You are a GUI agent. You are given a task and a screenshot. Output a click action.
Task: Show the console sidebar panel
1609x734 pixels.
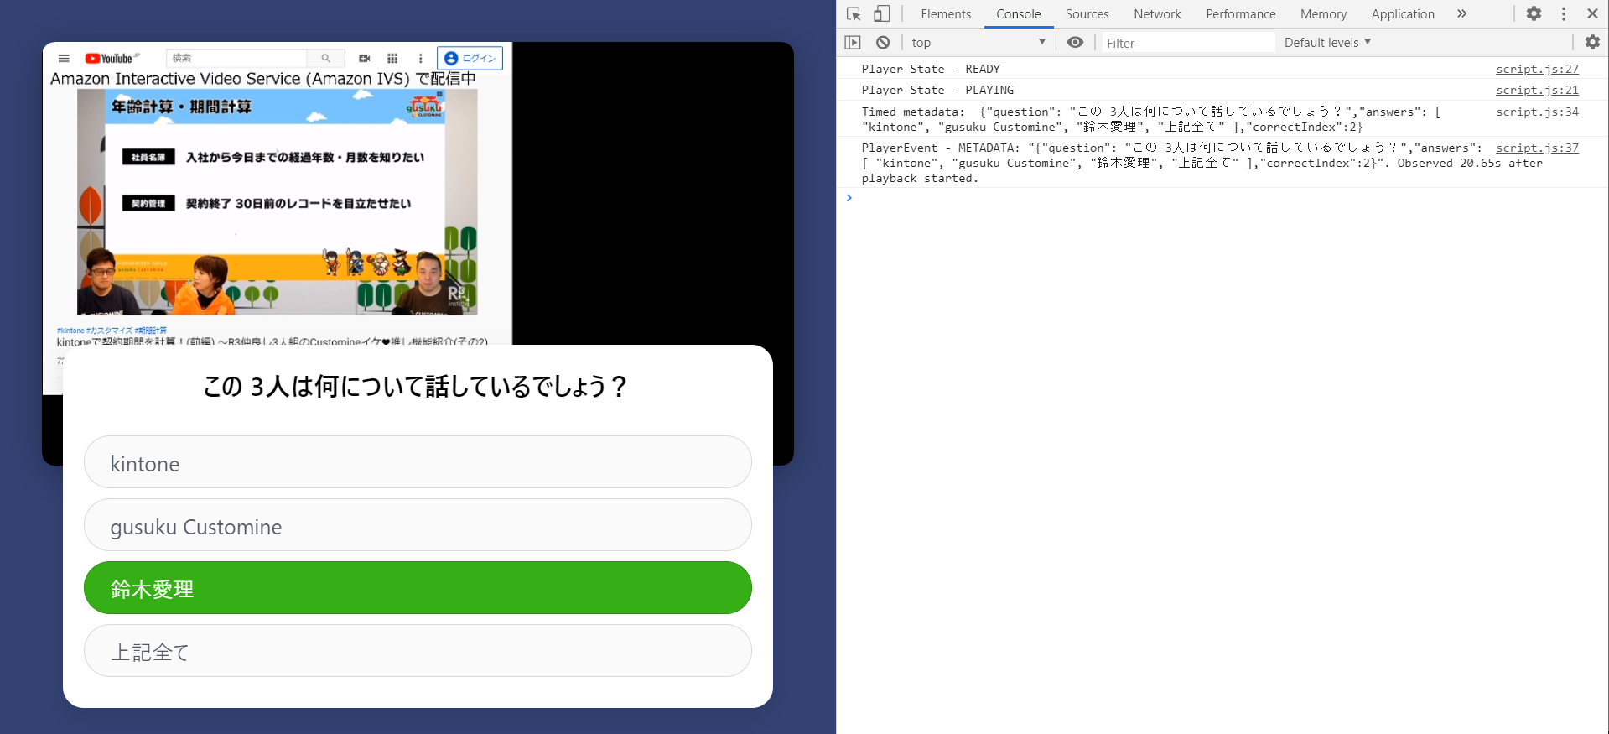coord(853,43)
